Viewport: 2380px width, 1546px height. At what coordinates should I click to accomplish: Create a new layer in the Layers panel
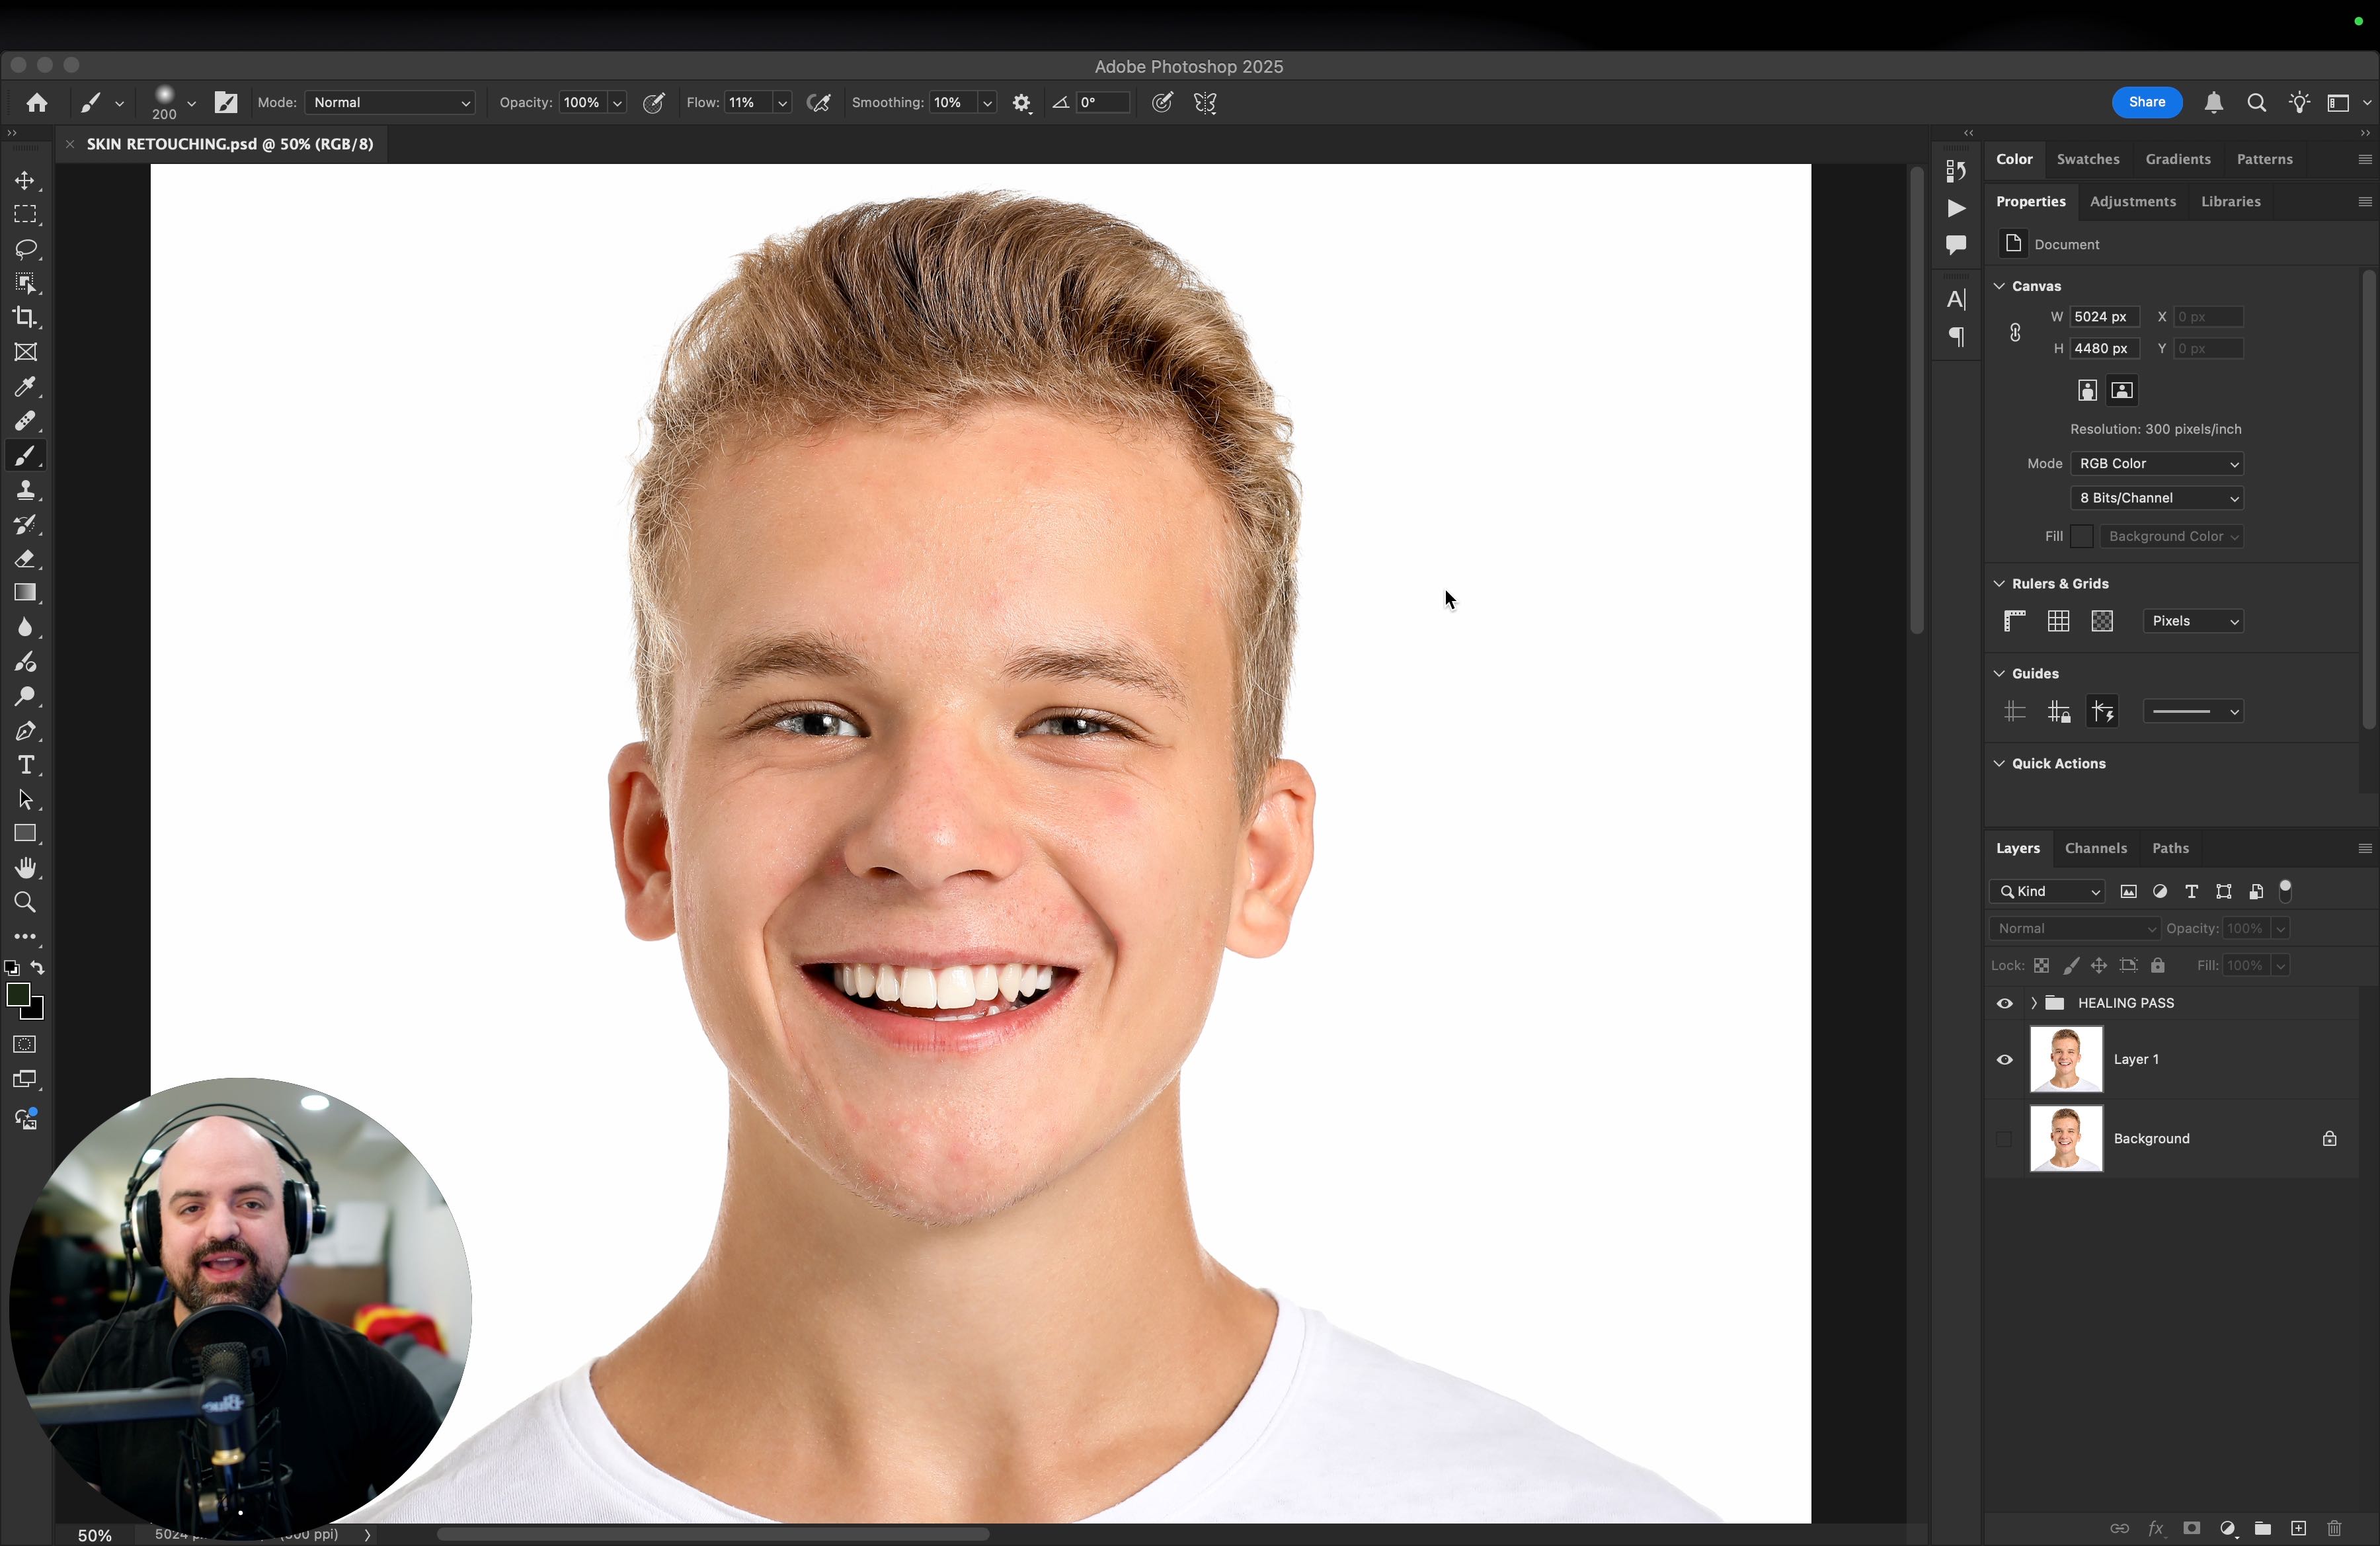[2298, 1528]
